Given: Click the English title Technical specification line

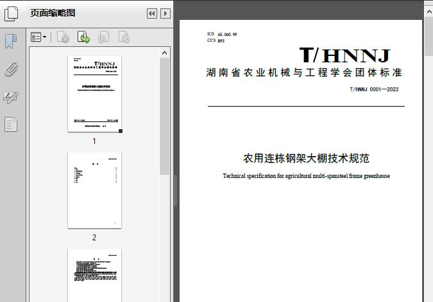Looking at the screenshot, I should tap(306, 176).
